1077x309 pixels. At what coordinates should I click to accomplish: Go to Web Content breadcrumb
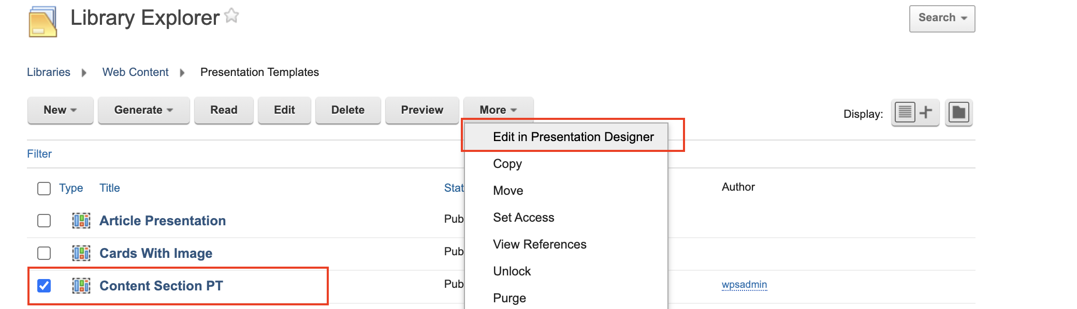[x=135, y=72]
